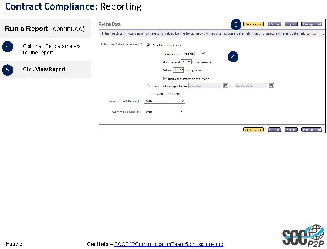This screenshot has height=249, width=327.
Task: Open the SCCP2PCommunicationTeam email link
Action: (x=169, y=244)
